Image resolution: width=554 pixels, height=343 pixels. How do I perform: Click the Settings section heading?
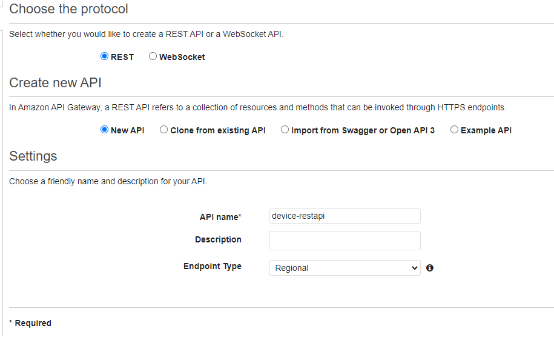(33, 156)
